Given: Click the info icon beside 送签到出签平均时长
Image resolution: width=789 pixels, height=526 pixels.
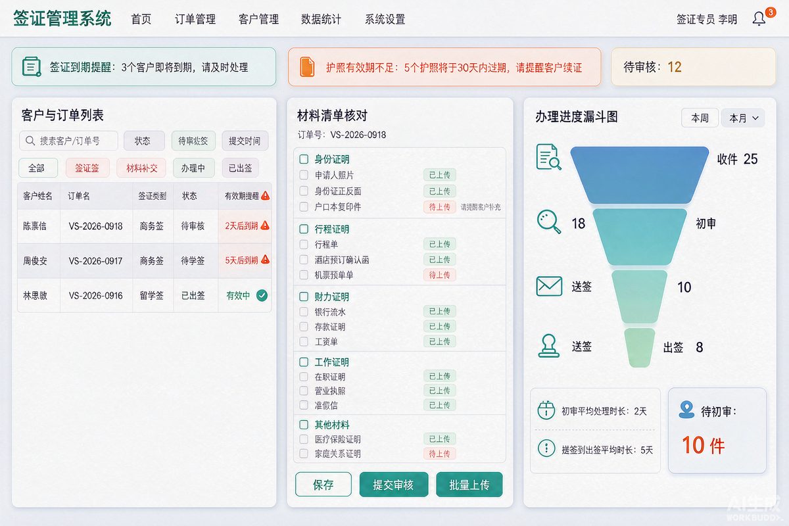Looking at the screenshot, I should 546,448.
